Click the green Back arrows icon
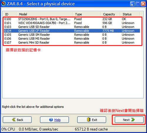 coord(14,119)
